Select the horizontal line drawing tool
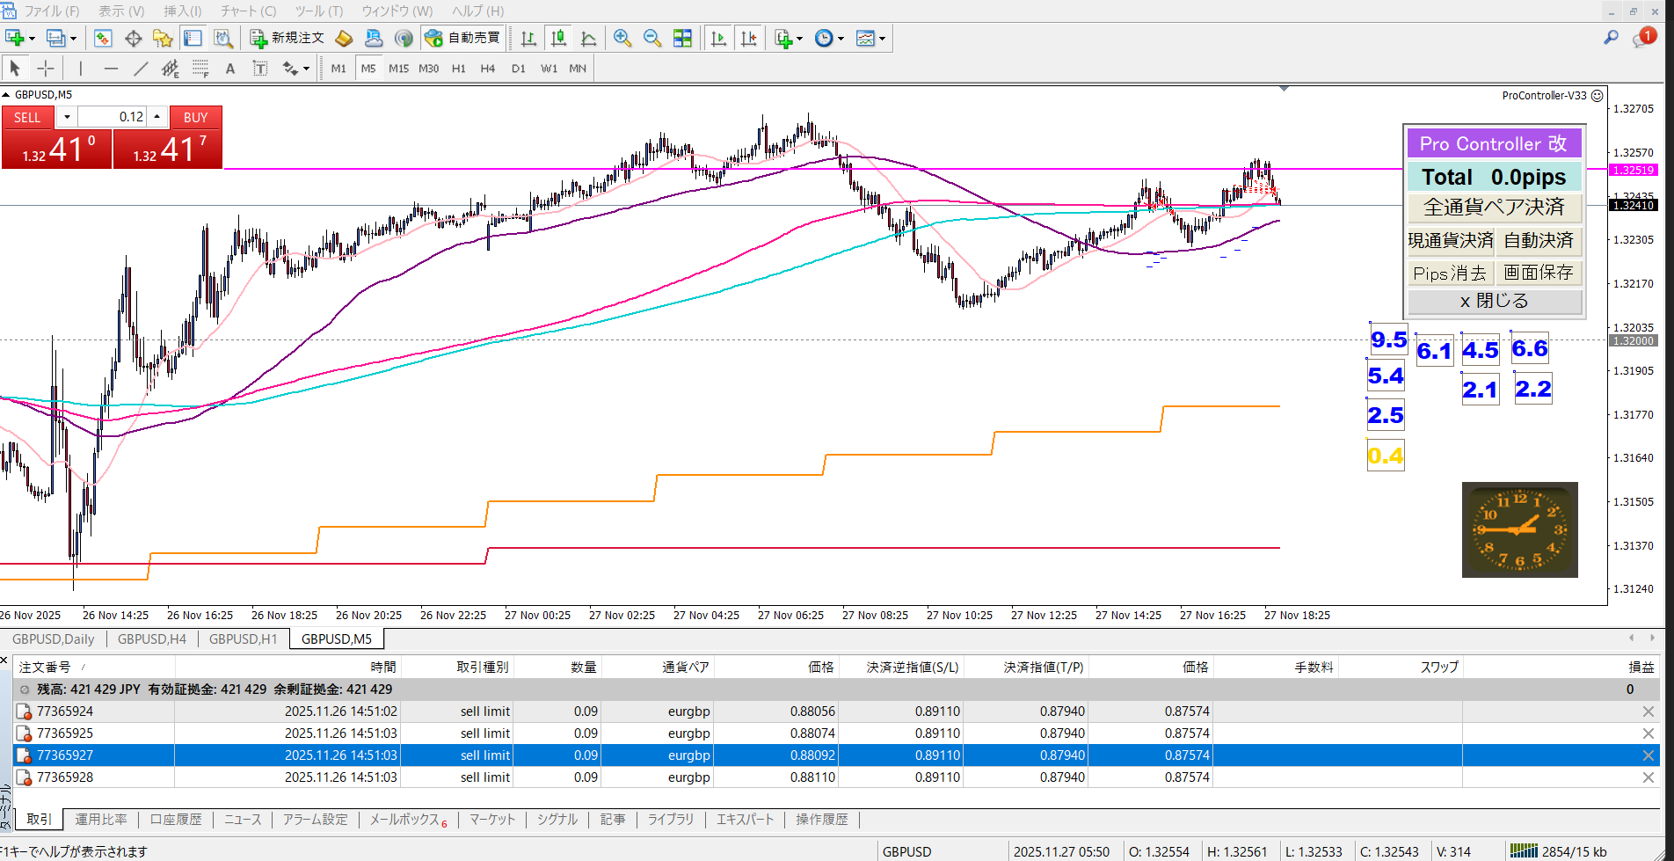 pos(111,69)
